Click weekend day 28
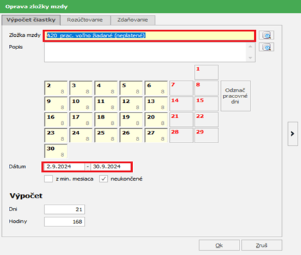 click(182, 135)
